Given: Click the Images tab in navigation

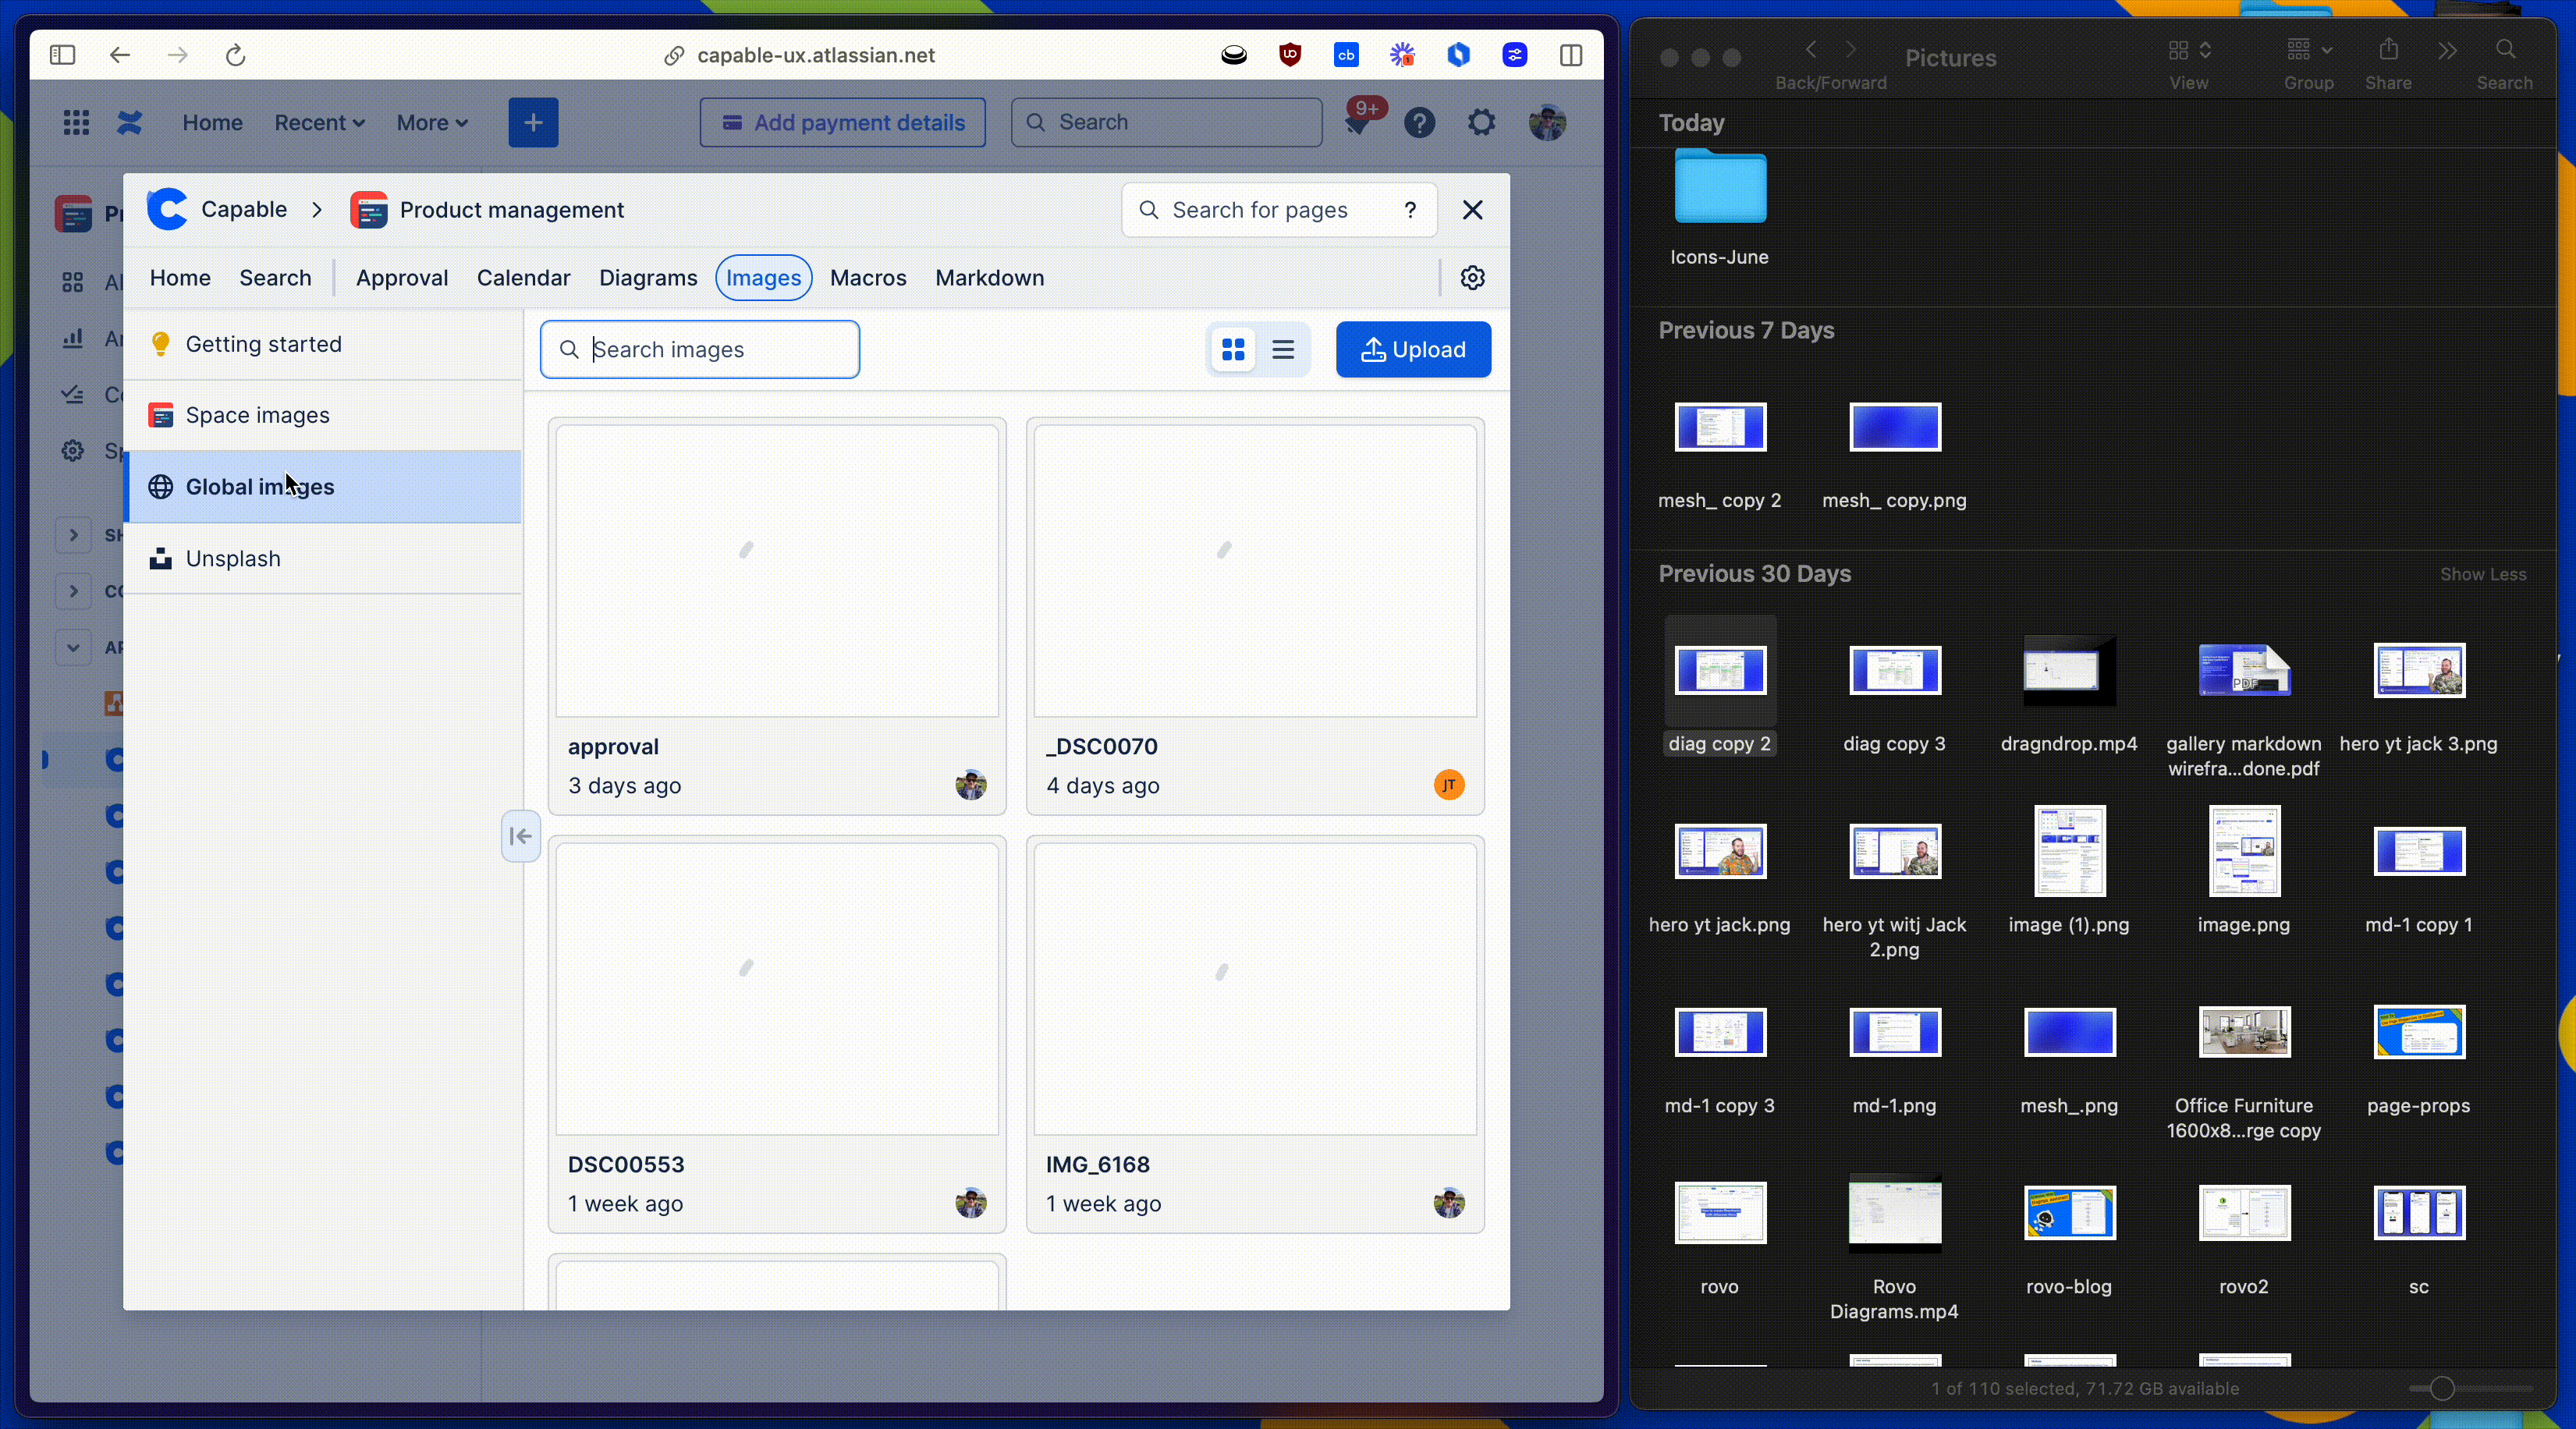Looking at the screenshot, I should click(764, 276).
